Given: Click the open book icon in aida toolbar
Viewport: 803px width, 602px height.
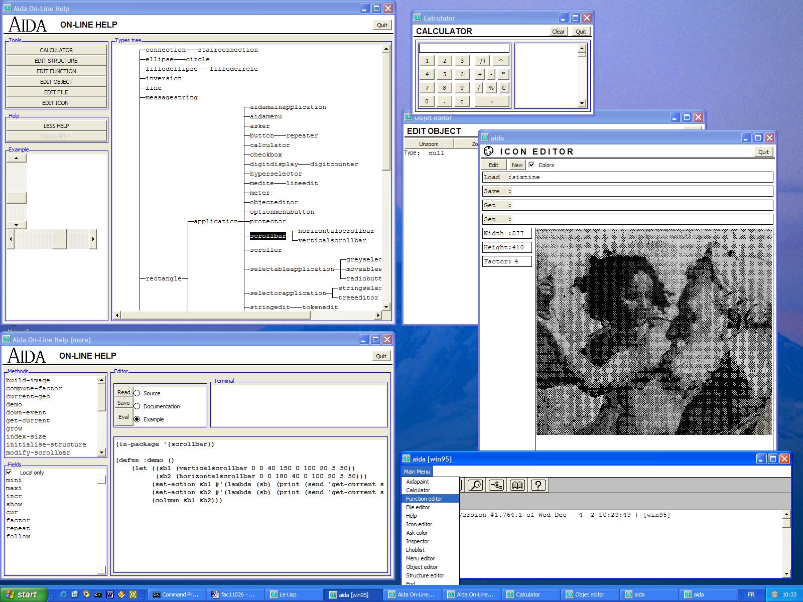Looking at the screenshot, I should [x=517, y=485].
